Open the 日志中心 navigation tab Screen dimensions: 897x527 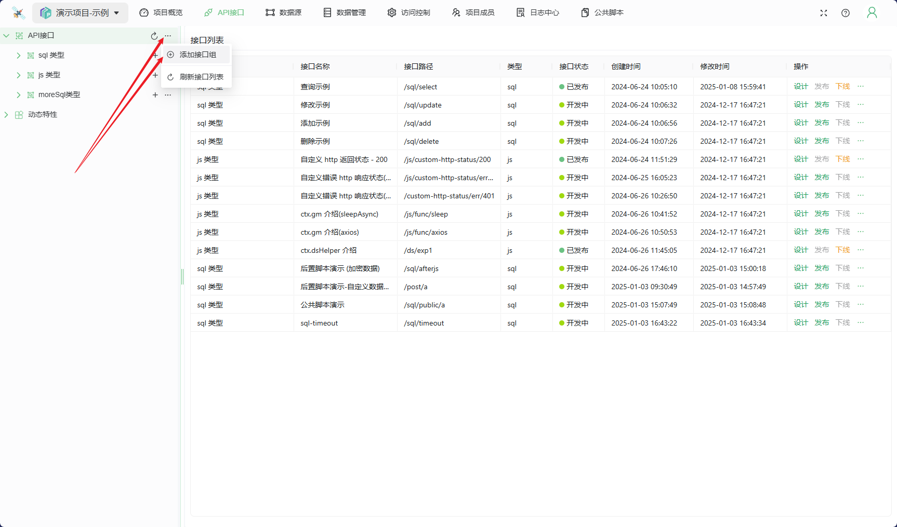click(538, 12)
